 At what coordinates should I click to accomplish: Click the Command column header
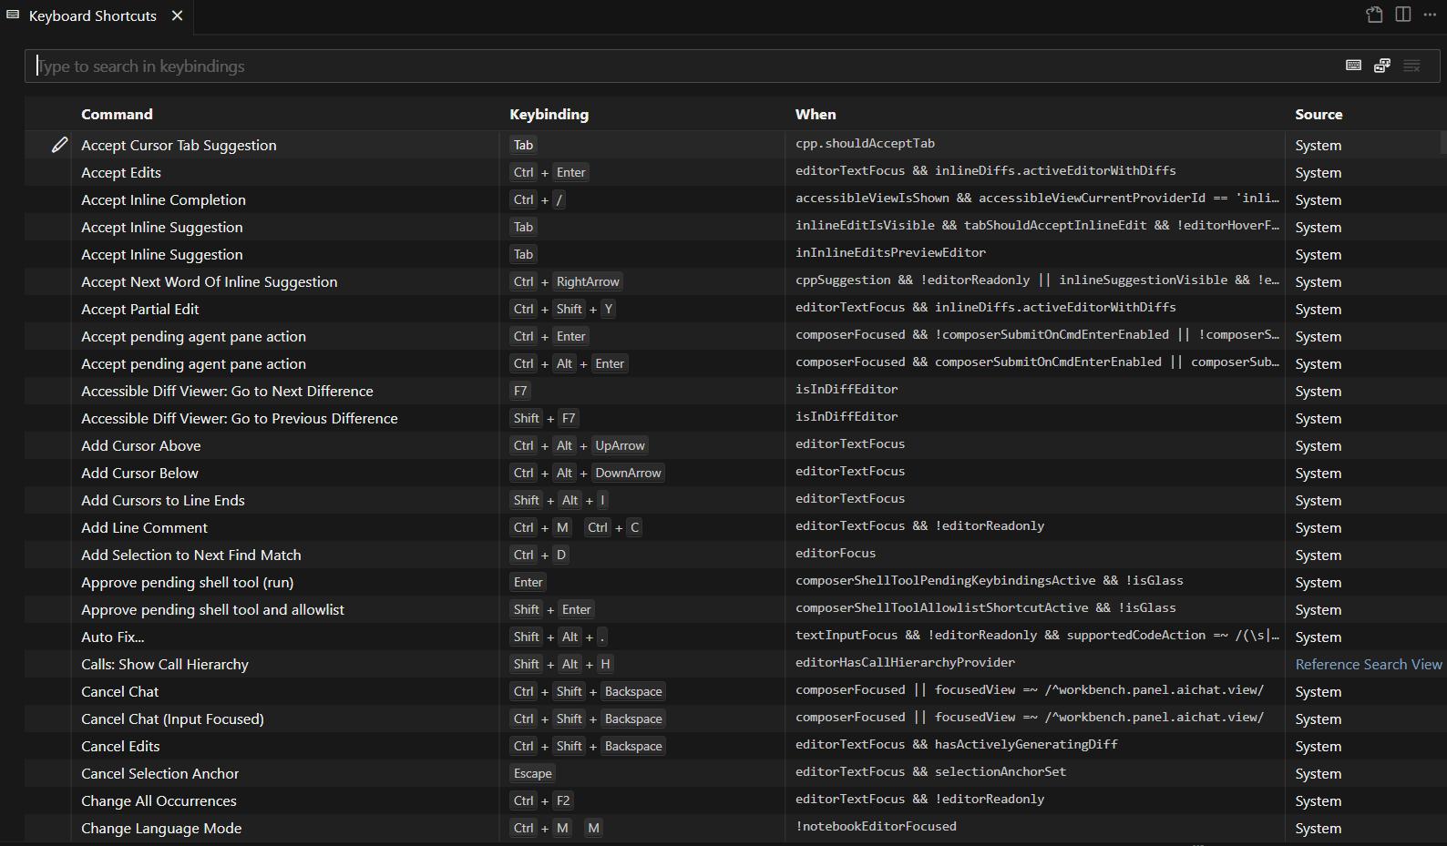tap(117, 114)
